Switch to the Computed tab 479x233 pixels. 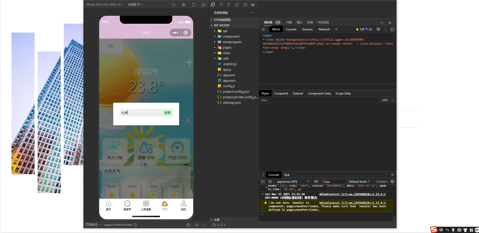[281, 93]
